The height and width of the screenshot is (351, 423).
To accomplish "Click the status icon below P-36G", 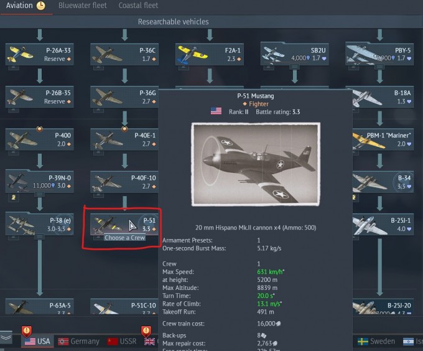I will (x=98, y=110).
